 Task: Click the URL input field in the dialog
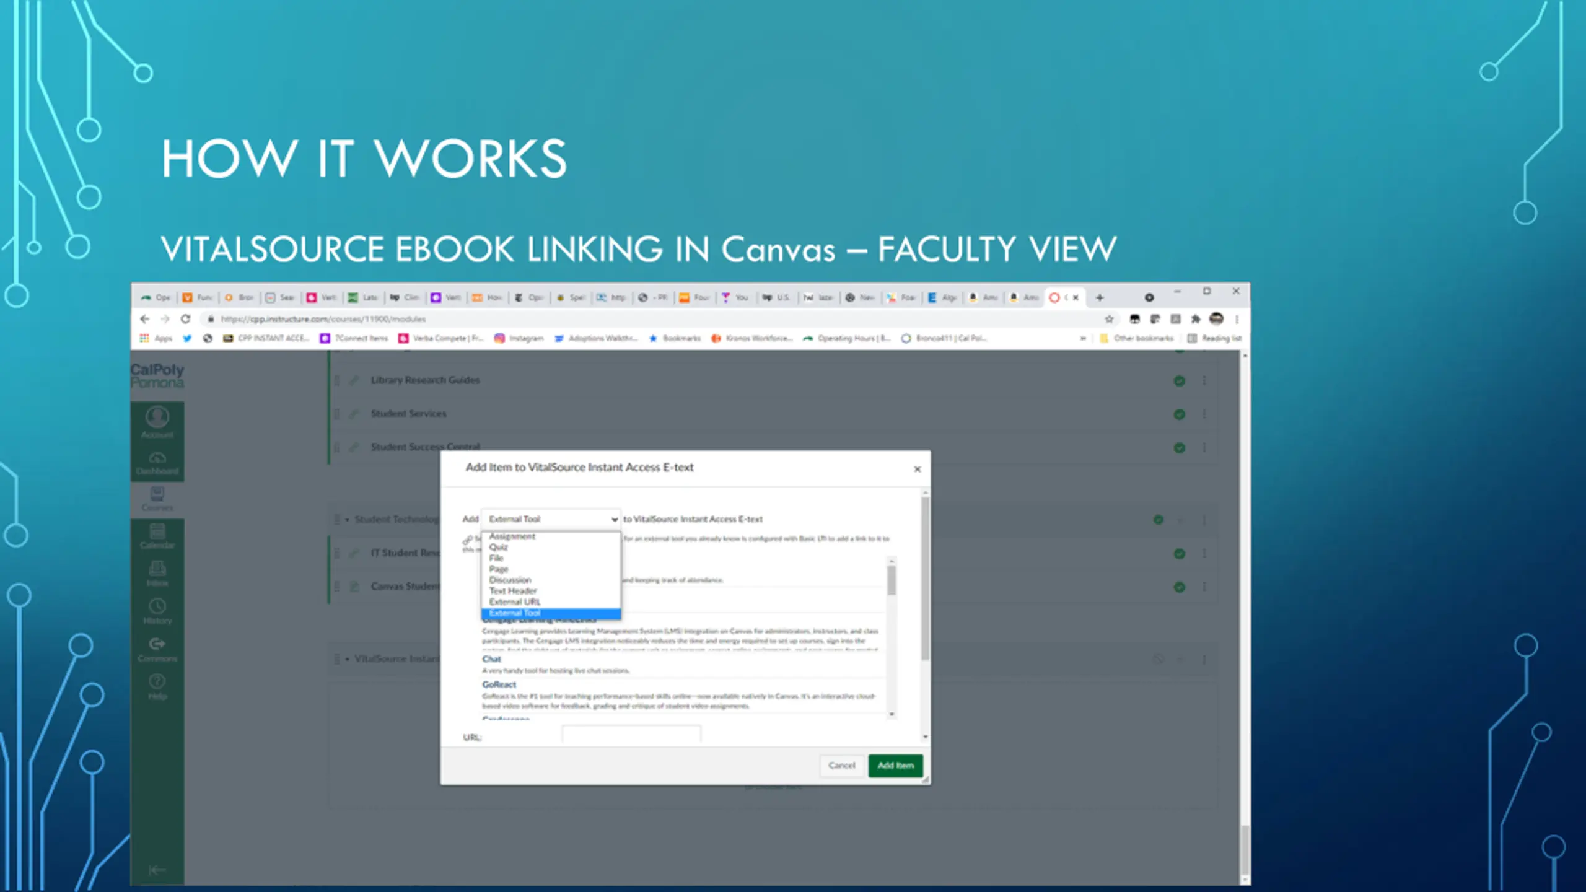[631, 735]
